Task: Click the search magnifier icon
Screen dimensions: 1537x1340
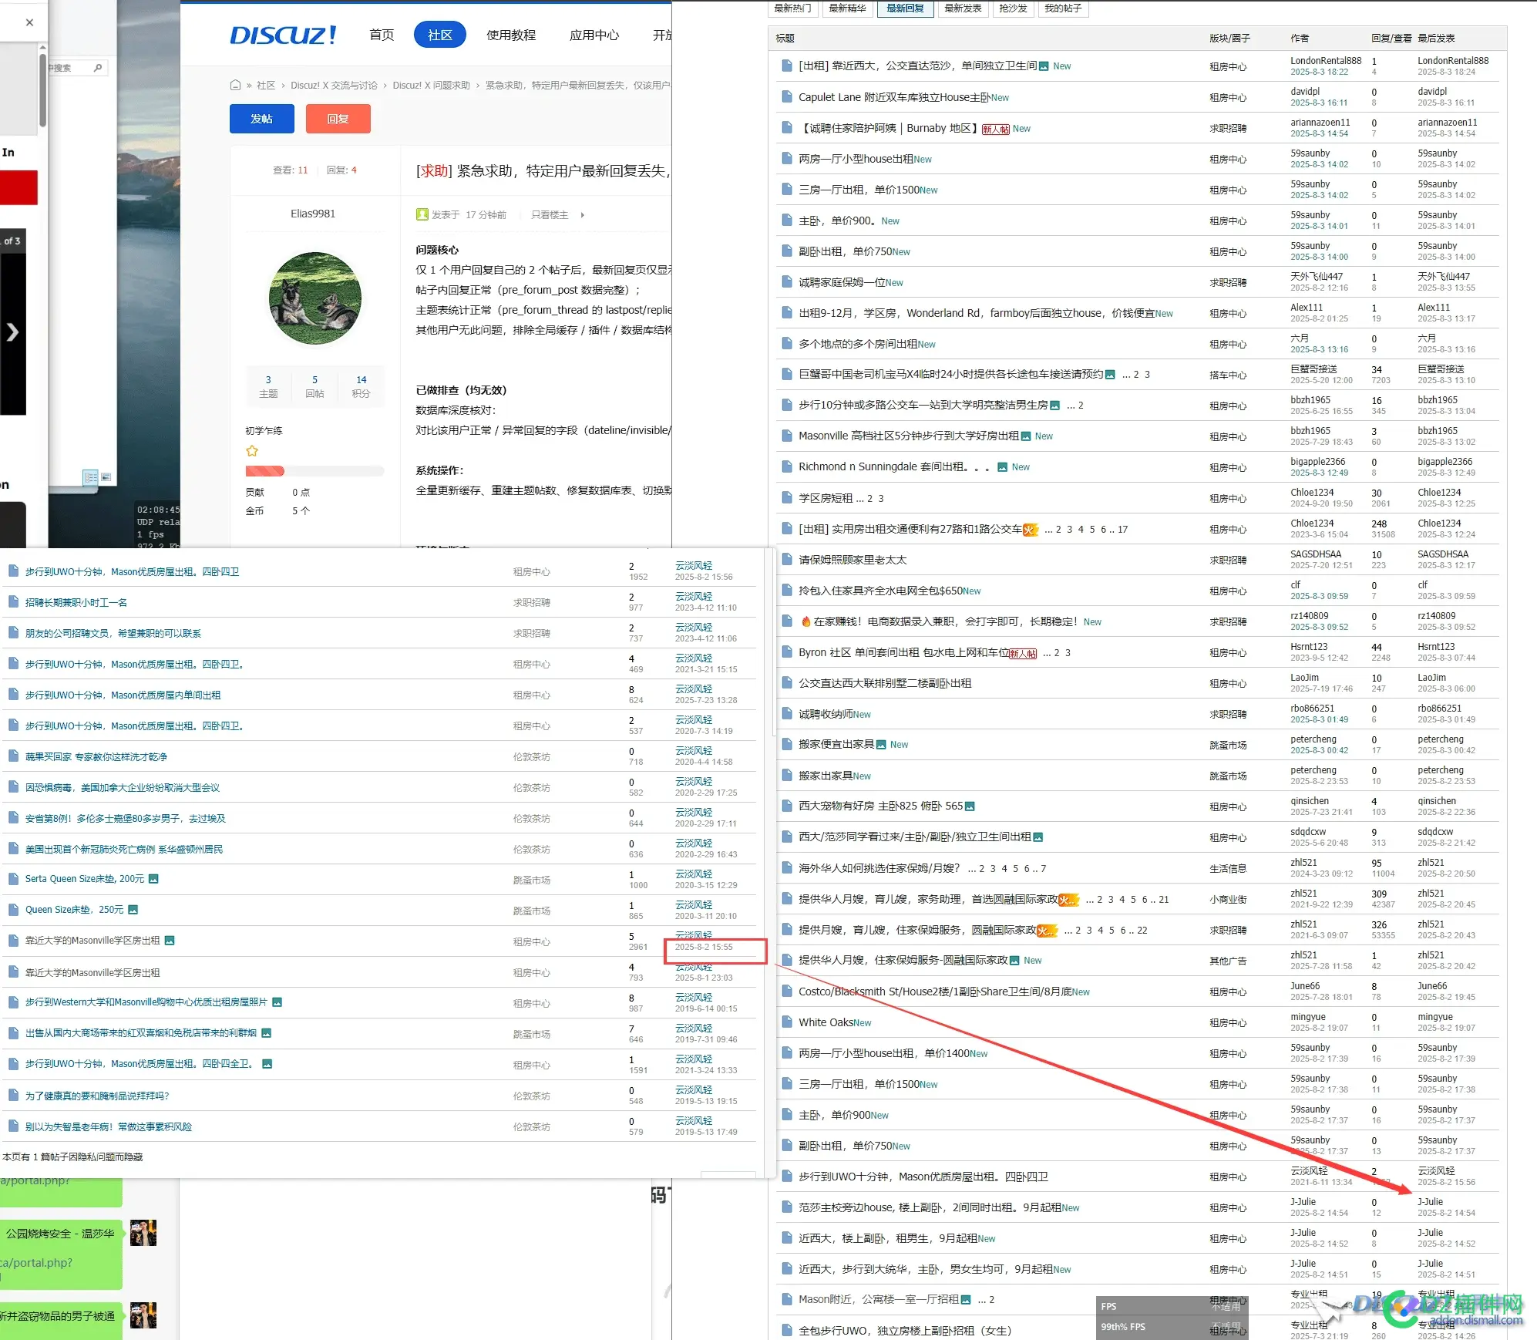Action: tap(98, 68)
